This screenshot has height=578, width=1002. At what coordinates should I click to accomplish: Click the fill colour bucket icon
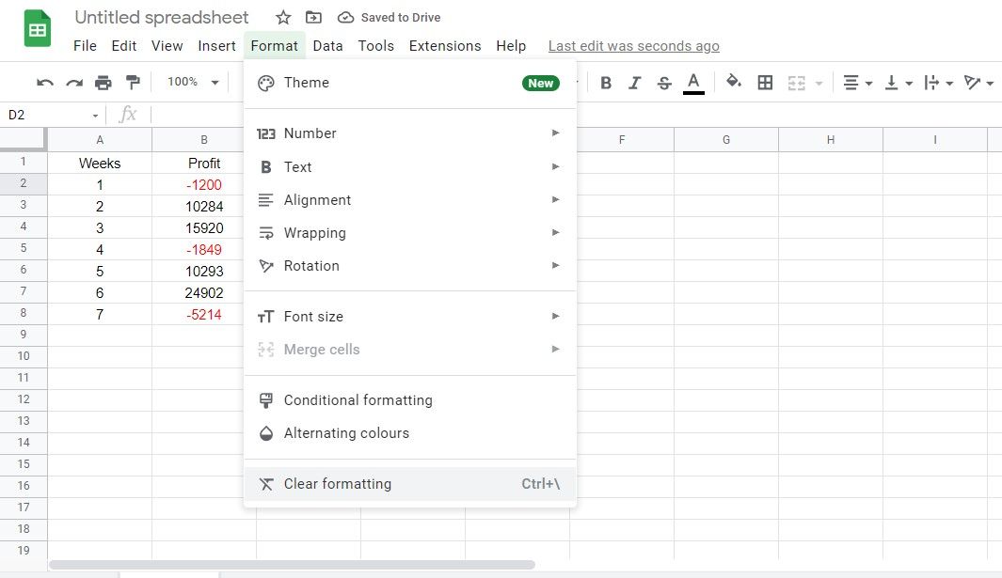(734, 83)
